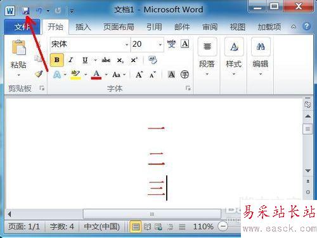Expand the font name dropdown arrow
The image size is (317, 238).
point(127,44)
